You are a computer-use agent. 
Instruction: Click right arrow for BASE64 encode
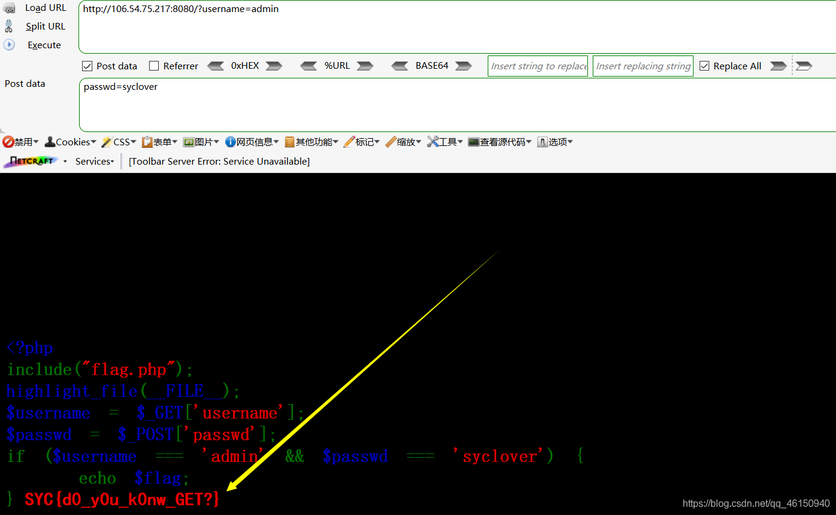pyautogui.click(x=464, y=66)
